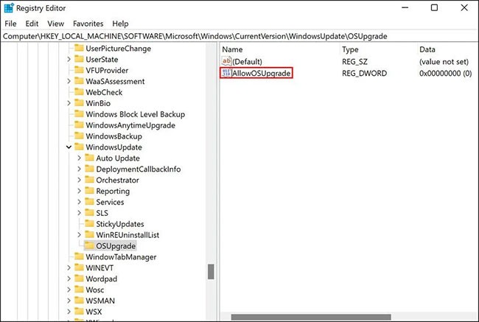Click the WindowsBackup folder icon
Viewport: 479px width, 322px height.
79,136
